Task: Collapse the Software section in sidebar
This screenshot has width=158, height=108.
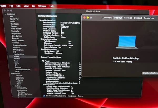Action: (x=13, y=86)
